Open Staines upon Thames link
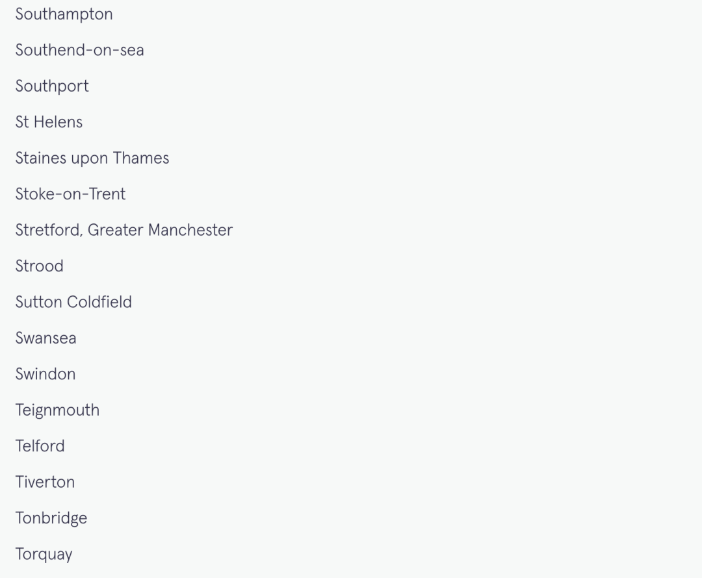702x578 pixels. [x=92, y=158]
